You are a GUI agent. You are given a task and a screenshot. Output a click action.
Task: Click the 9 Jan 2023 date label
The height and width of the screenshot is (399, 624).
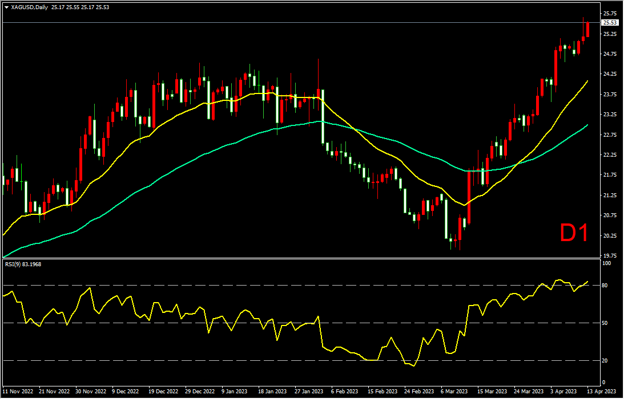click(235, 391)
